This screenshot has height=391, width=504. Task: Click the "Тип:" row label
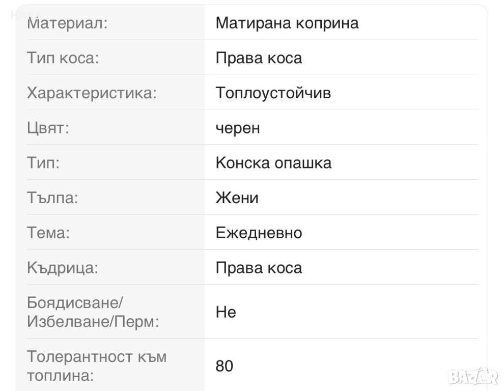click(43, 163)
